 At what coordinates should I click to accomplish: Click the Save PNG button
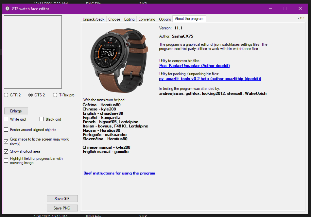[62, 208]
